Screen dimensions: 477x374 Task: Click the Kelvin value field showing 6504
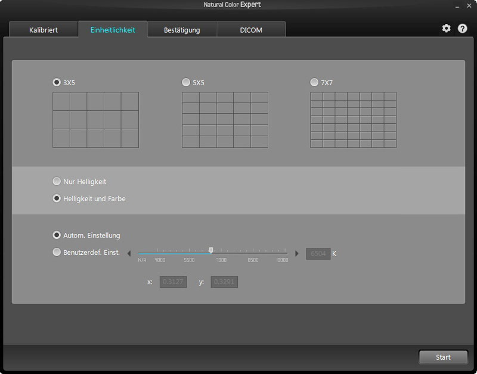tap(318, 253)
